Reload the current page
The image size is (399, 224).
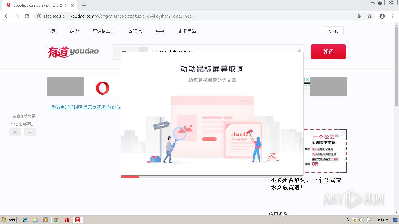point(27,16)
